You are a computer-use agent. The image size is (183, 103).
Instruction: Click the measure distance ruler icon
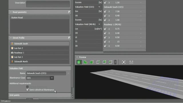pos(131,62)
